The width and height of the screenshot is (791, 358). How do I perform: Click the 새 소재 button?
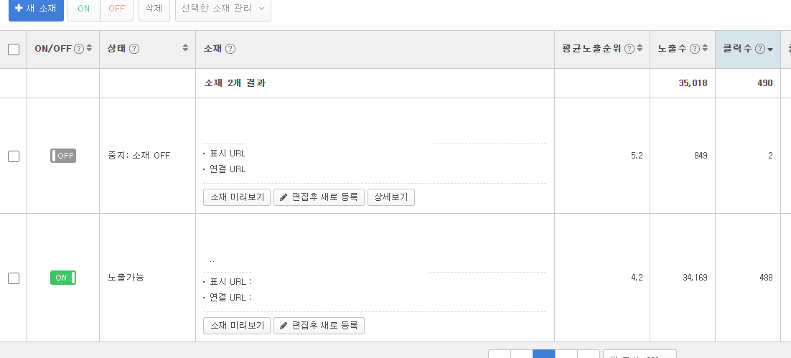[x=37, y=9]
